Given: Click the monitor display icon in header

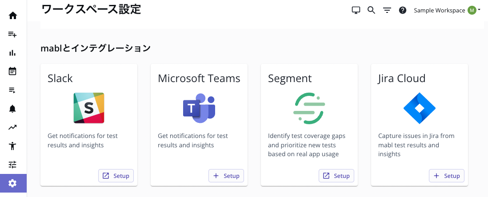Looking at the screenshot, I should tap(356, 10).
